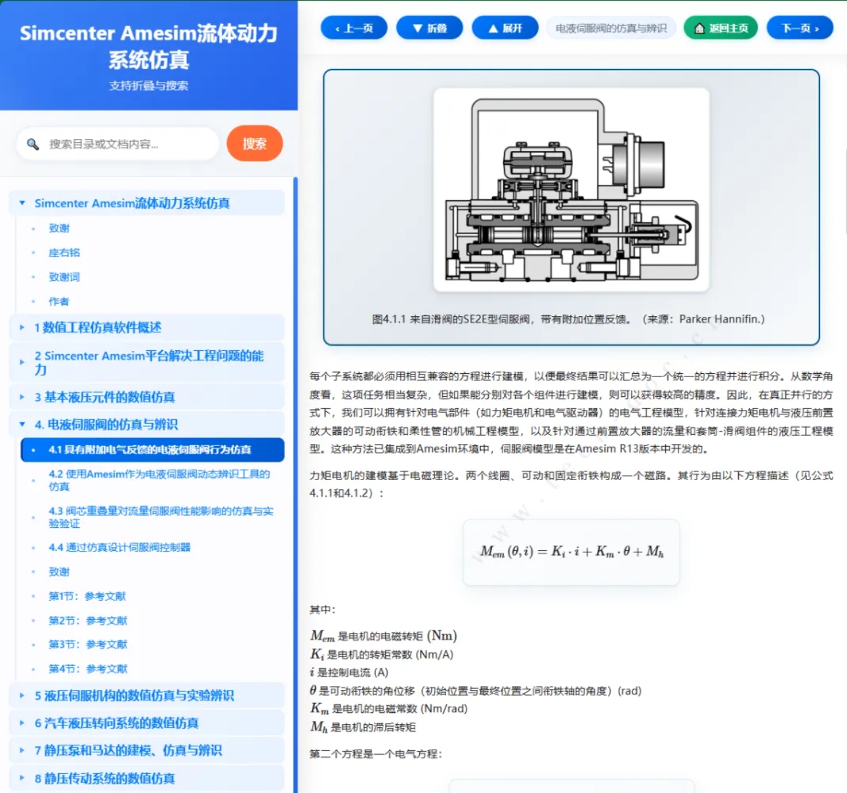Click the up-arrow icon on the 展开 button
This screenshot has width=847, height=793.
coord(494,28)
